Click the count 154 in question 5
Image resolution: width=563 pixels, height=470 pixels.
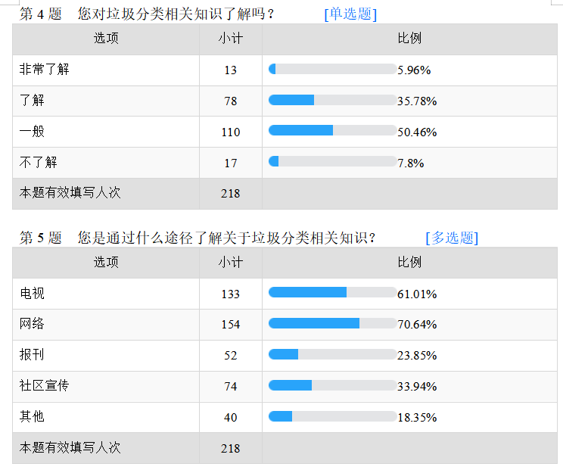click(x=231, y=325)
